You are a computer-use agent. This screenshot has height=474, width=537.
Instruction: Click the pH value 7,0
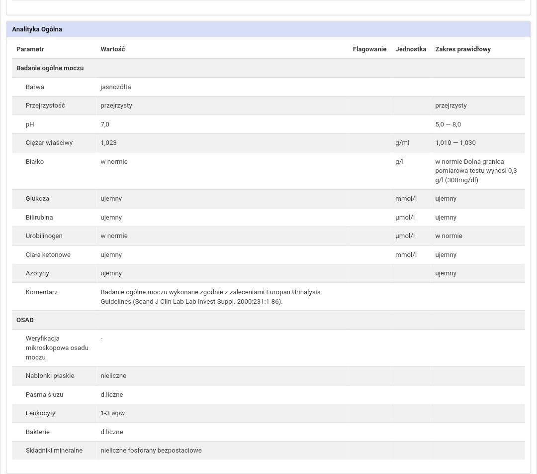click(105, 124)
